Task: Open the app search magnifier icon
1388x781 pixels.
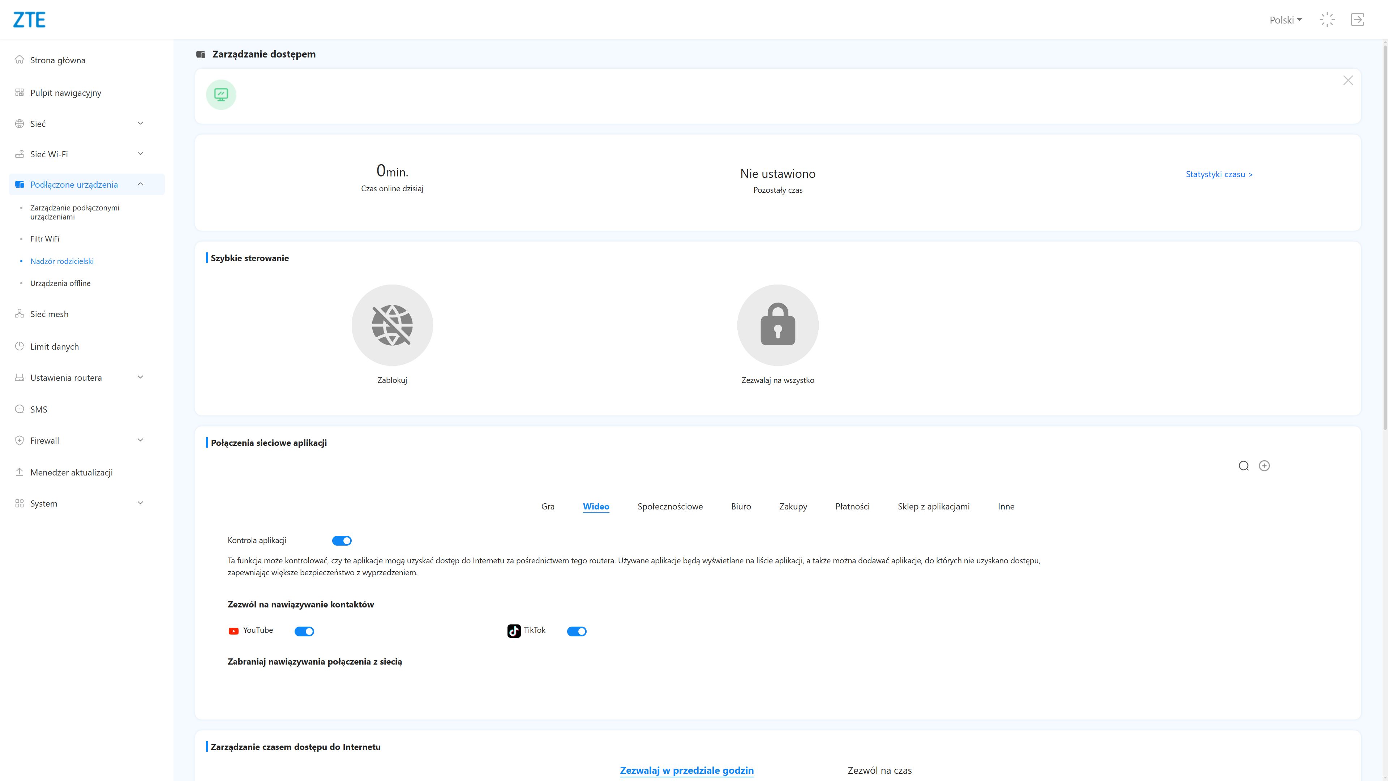Action: pyautogui.click(x=1243, y=466)
